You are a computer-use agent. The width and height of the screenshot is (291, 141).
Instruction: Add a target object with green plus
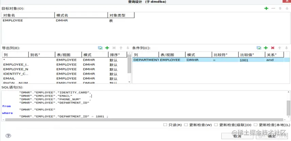click(x=266, y=8)
